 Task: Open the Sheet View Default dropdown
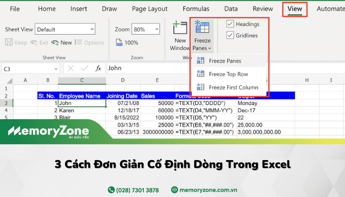65,29
